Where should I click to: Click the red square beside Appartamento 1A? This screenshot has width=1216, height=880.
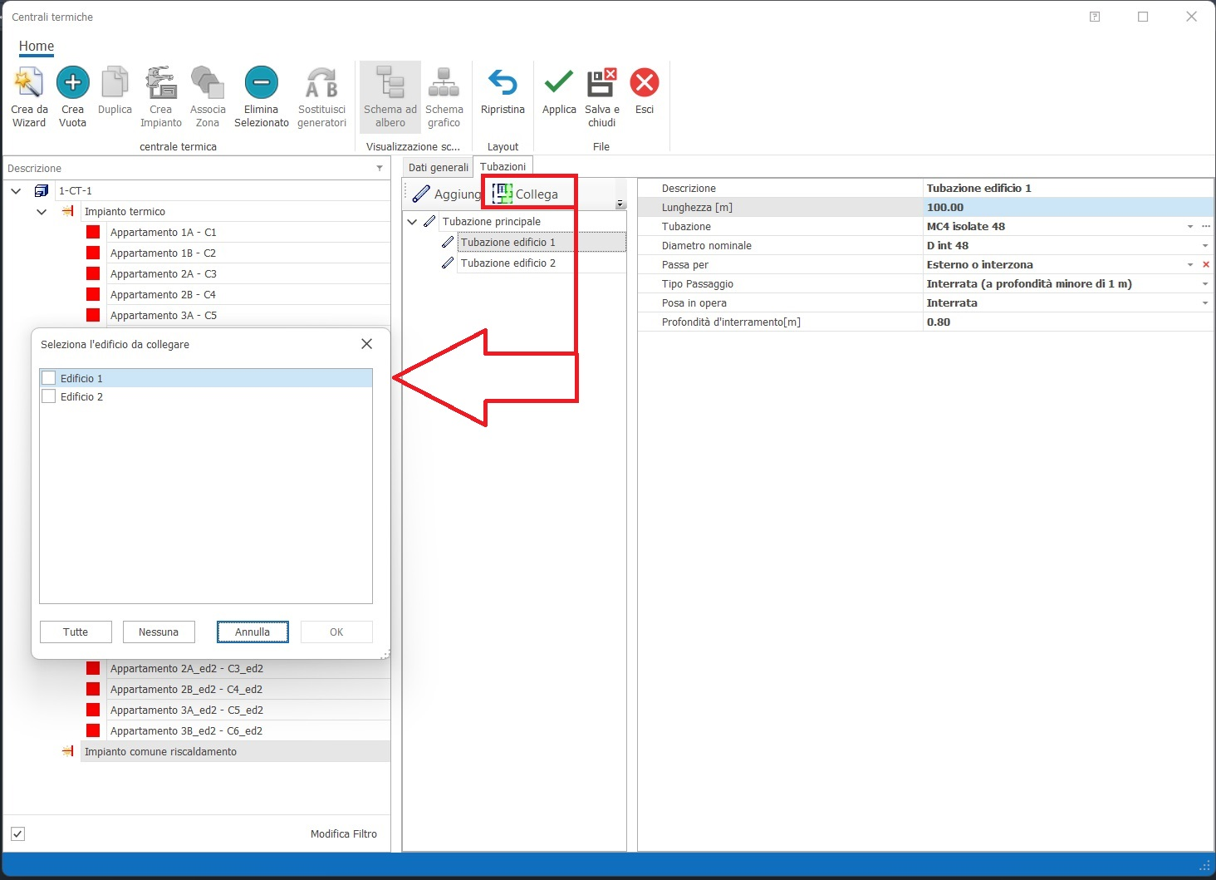click(x=93, y=233)
